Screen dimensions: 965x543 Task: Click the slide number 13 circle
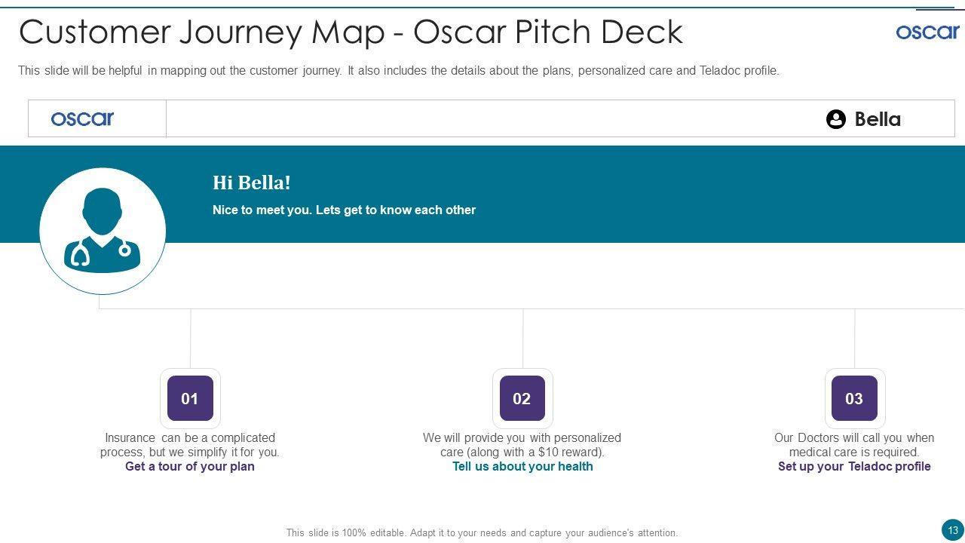952,529
